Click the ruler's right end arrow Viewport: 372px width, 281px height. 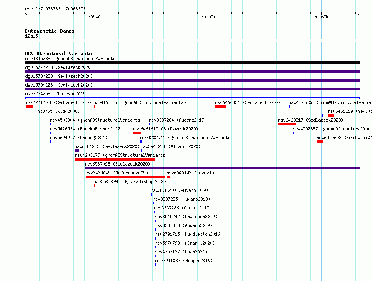pos(359,13)
